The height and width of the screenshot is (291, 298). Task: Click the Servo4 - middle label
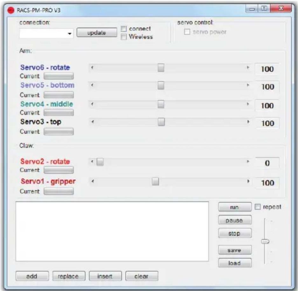[x=47, y=104]
